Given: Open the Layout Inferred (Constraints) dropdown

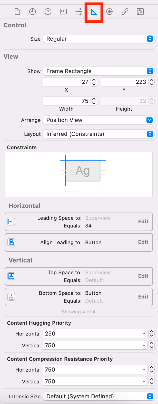Looking at the screenshot, I should click(98, 134).
